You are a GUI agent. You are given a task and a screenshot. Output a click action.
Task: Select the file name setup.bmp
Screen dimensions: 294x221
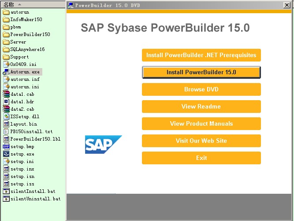pos(22,147)
